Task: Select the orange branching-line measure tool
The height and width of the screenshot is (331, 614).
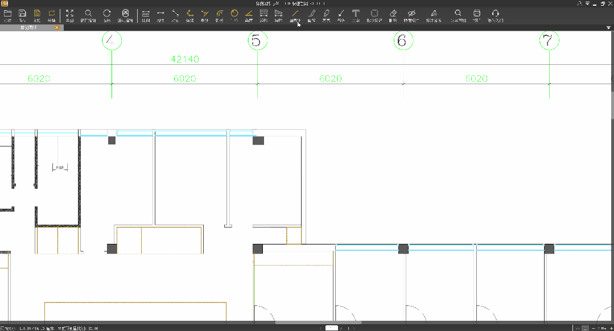Action: tap(205, 16)
